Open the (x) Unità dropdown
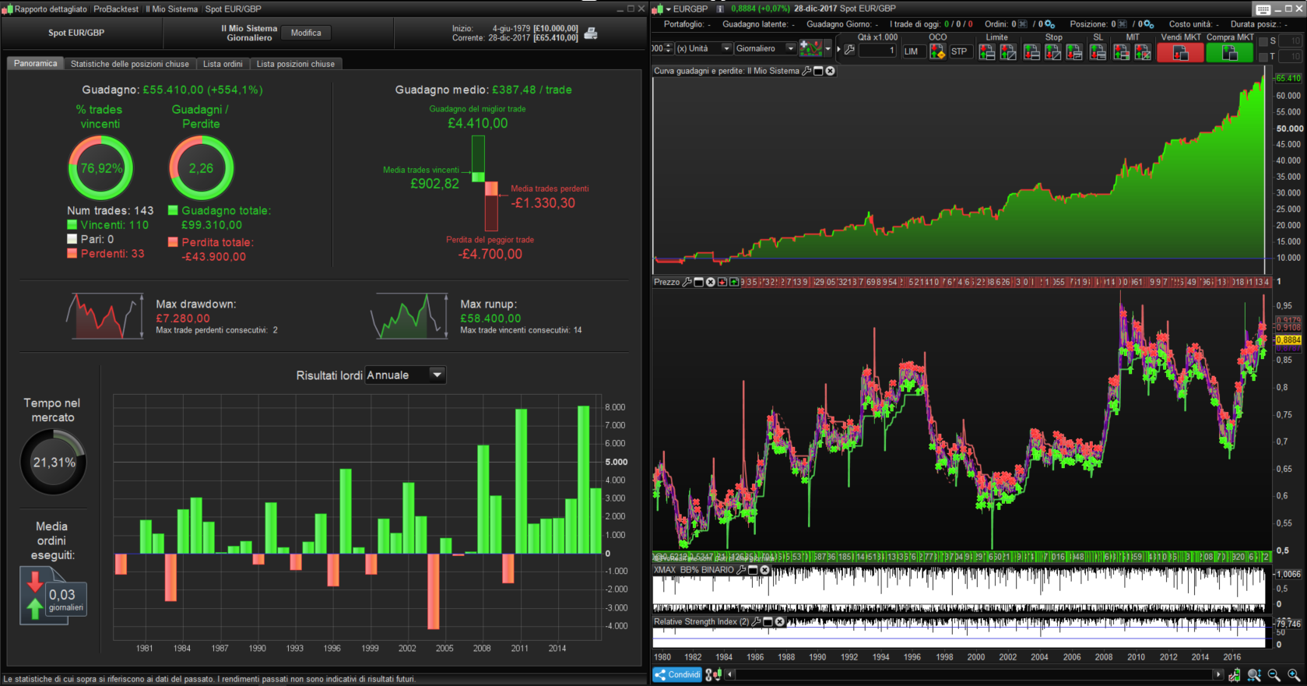 click(704, 48)
